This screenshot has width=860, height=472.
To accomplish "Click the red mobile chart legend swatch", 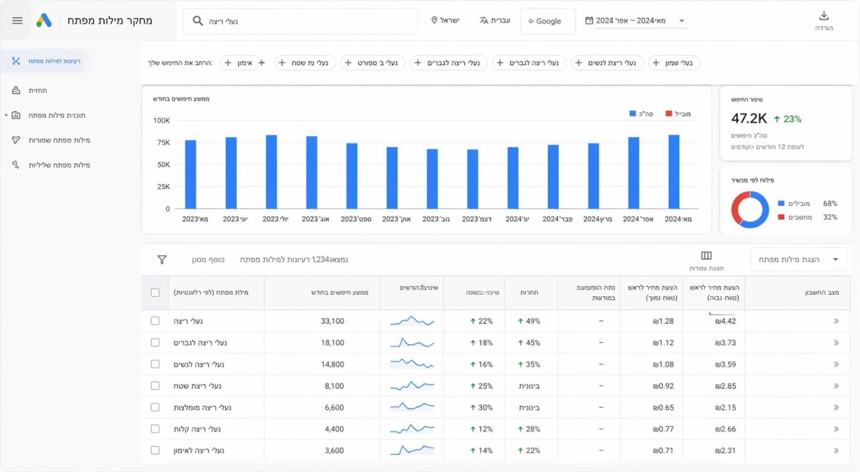I will [669, 113].
